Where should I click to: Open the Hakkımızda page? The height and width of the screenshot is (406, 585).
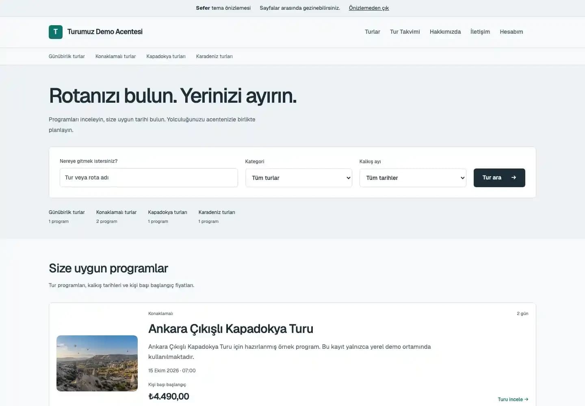pyautogui.click(x=445, y=32)
